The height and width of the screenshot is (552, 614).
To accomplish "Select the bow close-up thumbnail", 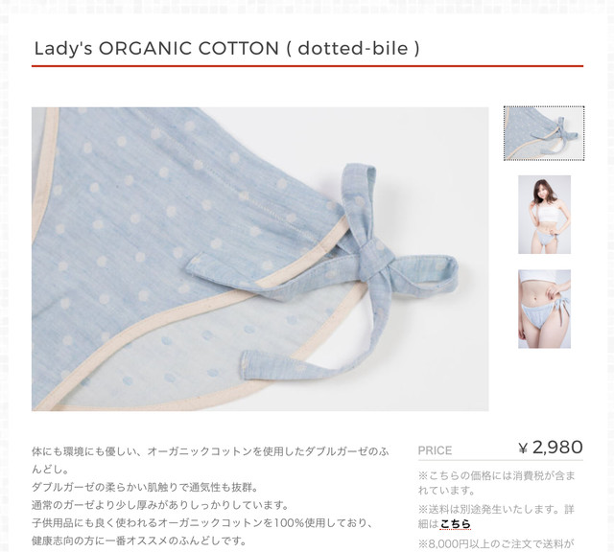I will tap(544, 133).
